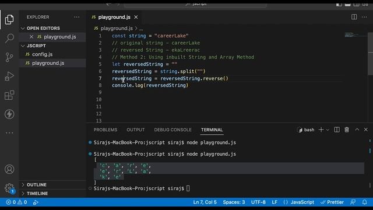Close the playground.js editor tab
Viewport: 373px width, 210px height.
point(136,17)
